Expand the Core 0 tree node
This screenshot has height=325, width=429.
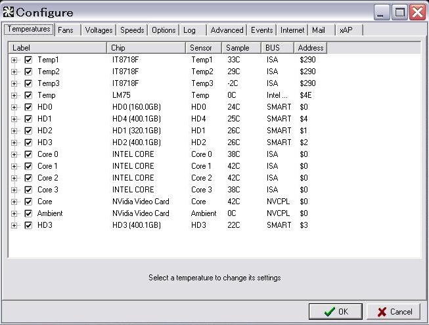pos(14,155)
